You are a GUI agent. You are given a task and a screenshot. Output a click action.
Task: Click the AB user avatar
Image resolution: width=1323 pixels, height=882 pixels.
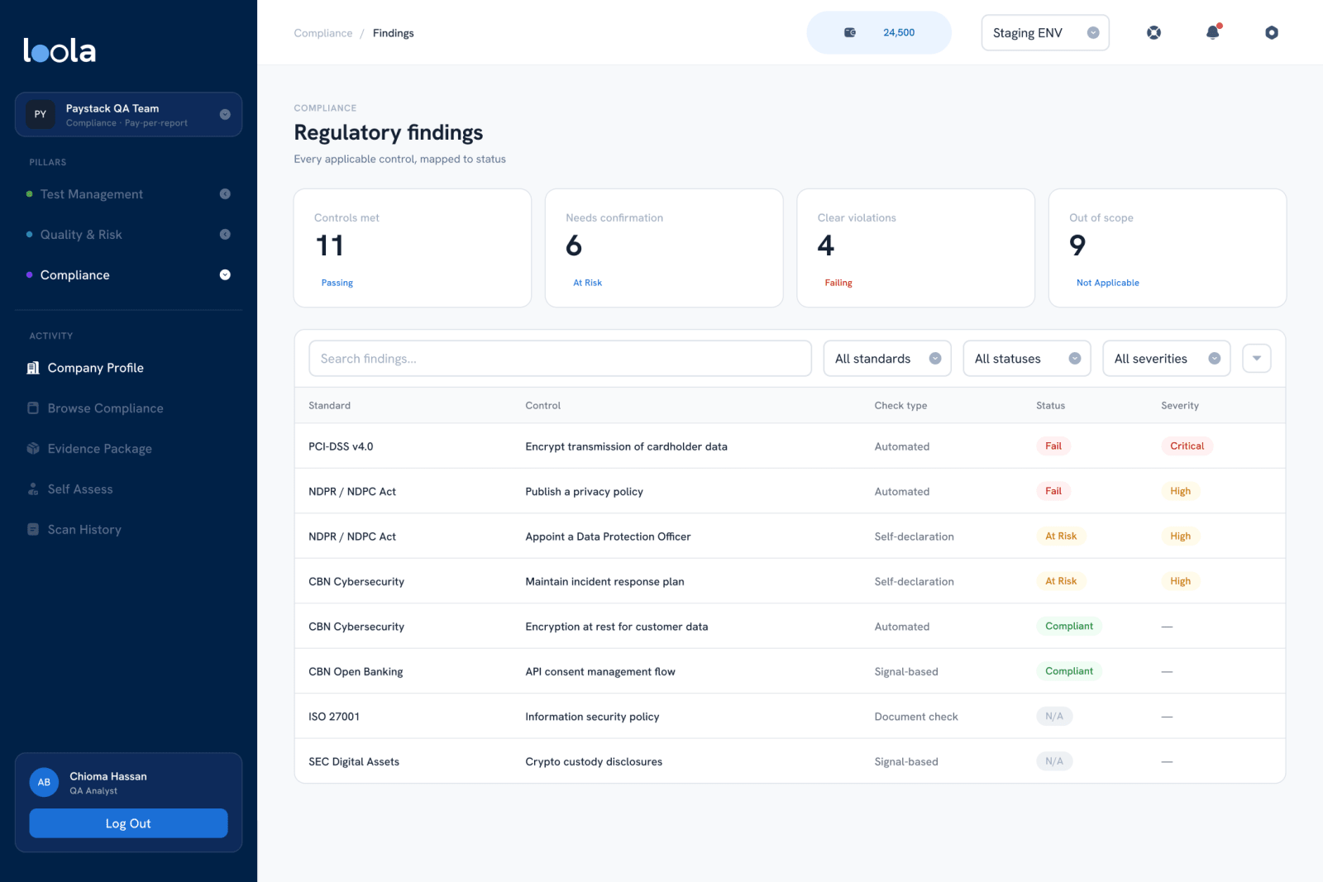click(44, 782)
